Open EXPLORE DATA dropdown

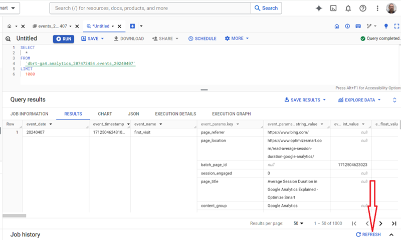coord(359,99)
